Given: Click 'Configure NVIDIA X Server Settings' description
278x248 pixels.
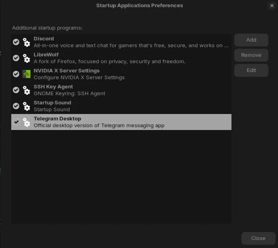Looking at the screenshot, I should coord(79,78).
